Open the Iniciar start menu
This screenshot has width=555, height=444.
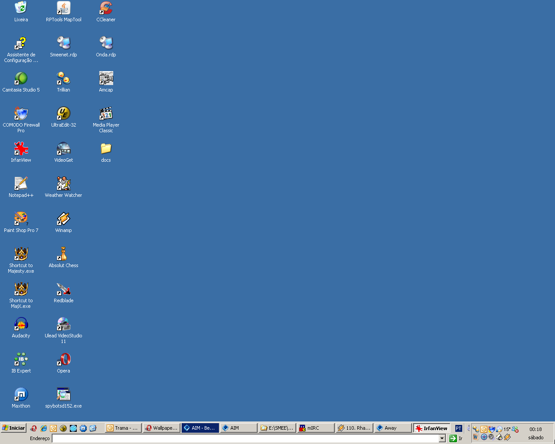tap(14, 428)
